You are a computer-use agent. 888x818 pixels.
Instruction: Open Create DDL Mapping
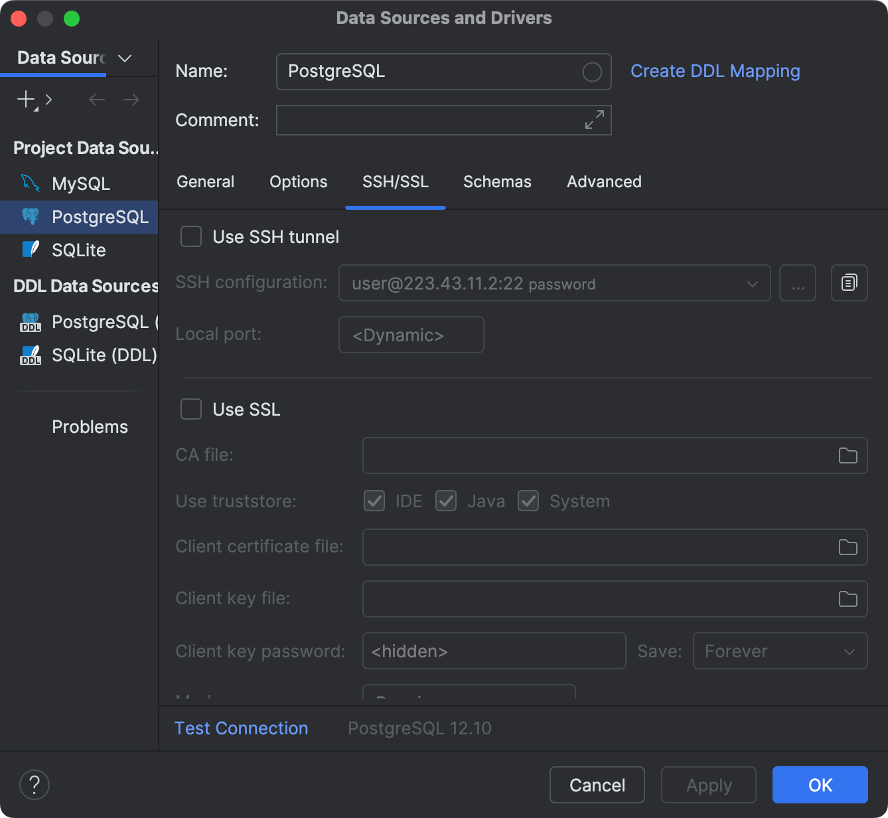pos(715,71)
